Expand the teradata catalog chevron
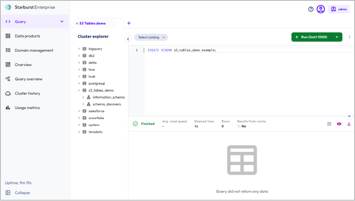The height and width of the screenshot is (201, 355). (x=79, y=132)
